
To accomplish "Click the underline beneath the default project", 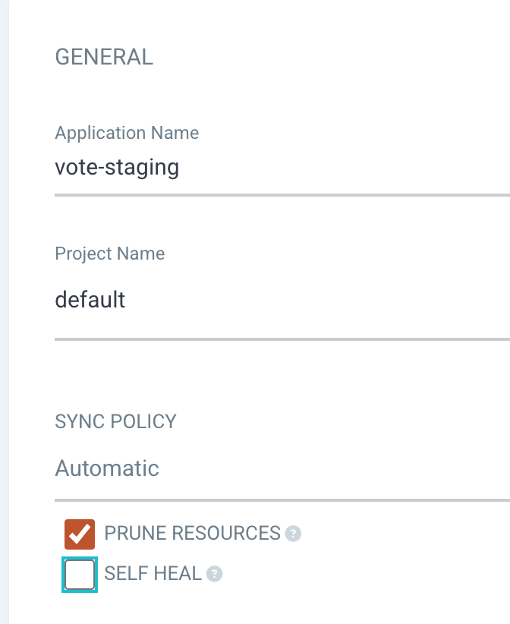I will pyautogui.click(x=282, y=339).
